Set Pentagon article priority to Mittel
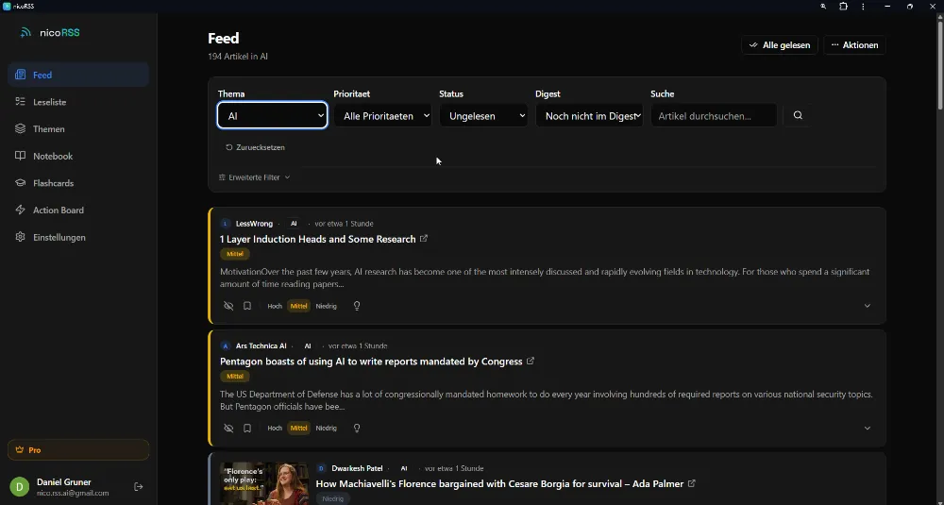The width and height of the screenshot is (944, 505). [x=298, y=428]
